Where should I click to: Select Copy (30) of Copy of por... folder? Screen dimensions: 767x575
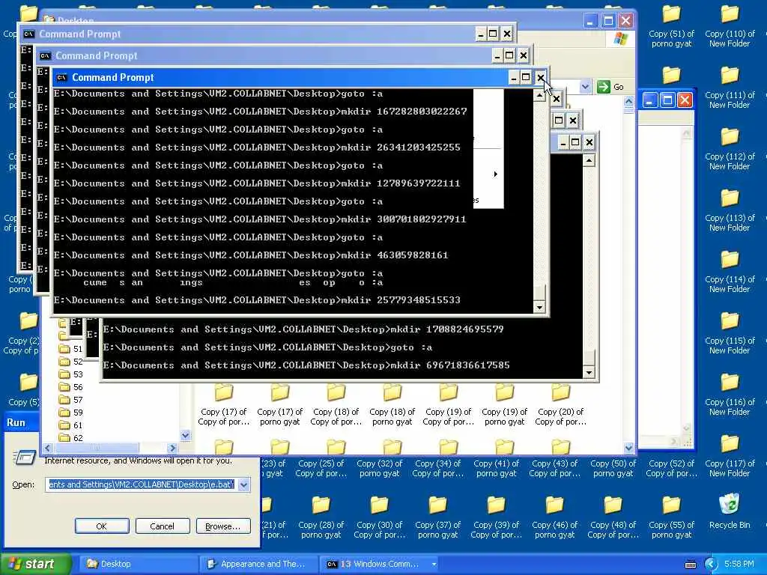click(379, 517)
